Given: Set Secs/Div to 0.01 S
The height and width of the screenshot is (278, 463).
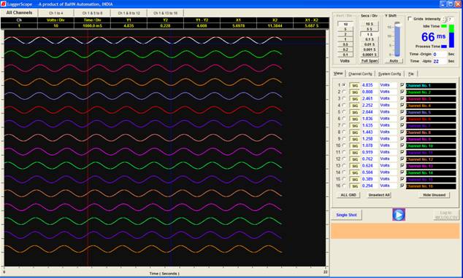Looking at the screenshot, I should coord(370,44).
